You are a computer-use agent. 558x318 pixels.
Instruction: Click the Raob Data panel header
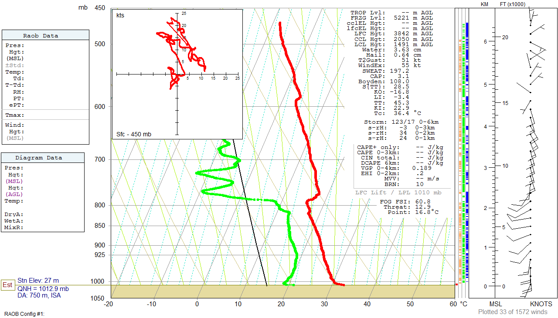point(45,36)
